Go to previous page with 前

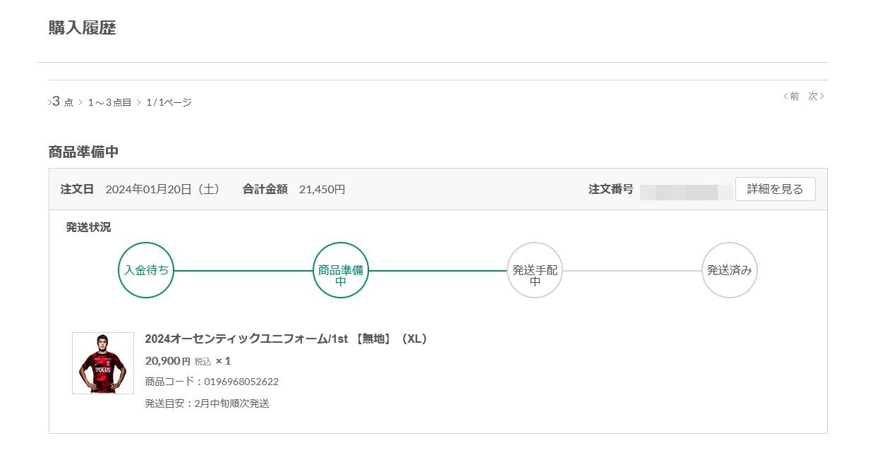[792, 96]
